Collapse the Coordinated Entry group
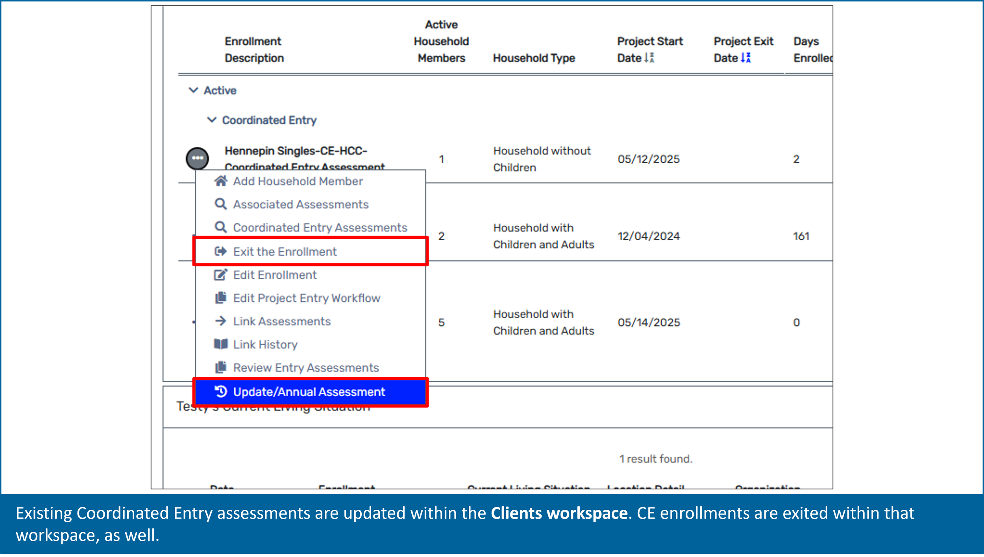 pos(213,120)
